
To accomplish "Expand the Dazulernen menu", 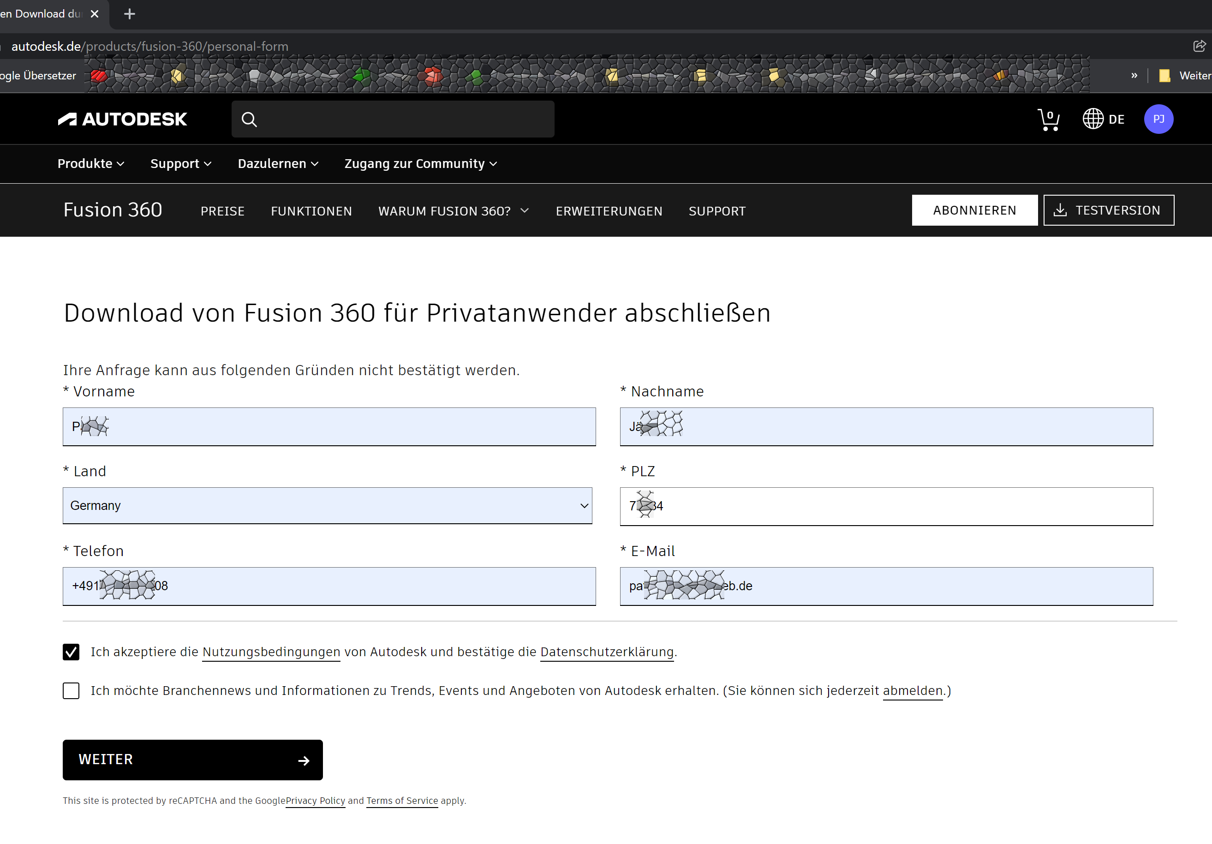I will (278, 164).
